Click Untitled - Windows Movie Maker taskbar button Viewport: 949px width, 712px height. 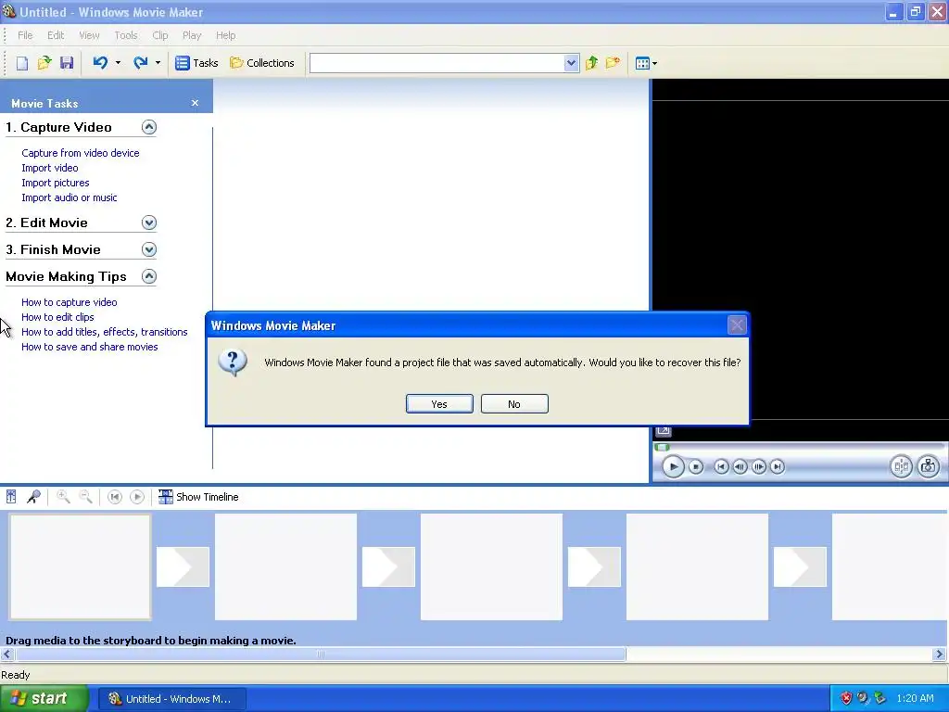pos(171,699)
